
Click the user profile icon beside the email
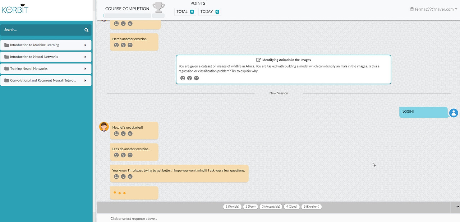pos(412,9)
